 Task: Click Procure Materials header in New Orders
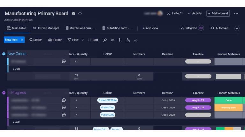(x=228, y=54)
